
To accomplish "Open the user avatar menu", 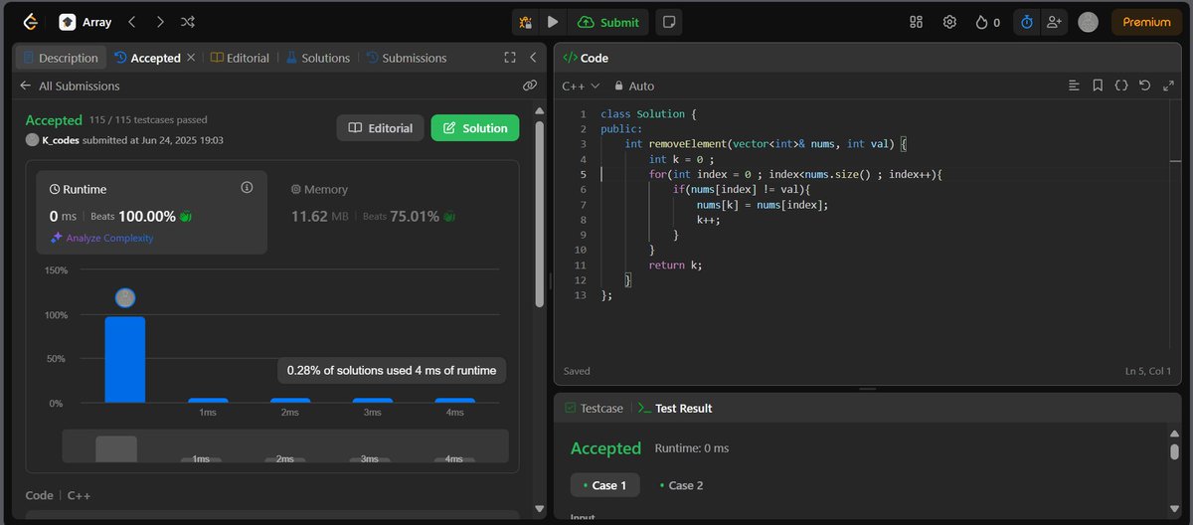I will click(1088, 22).
